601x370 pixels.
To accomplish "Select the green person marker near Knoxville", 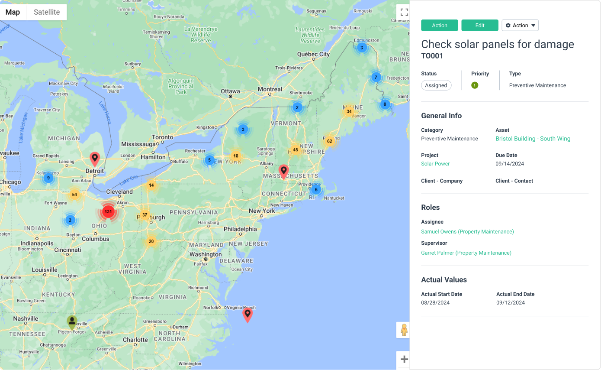I will [x=72, y=322].
